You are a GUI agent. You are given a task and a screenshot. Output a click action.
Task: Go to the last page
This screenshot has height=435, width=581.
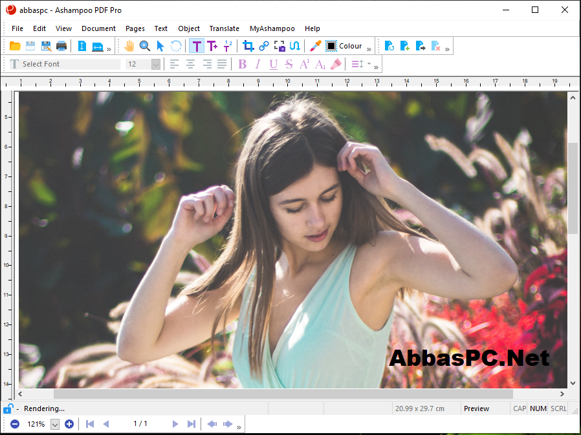pyautogui.click(x=192, y=424)
